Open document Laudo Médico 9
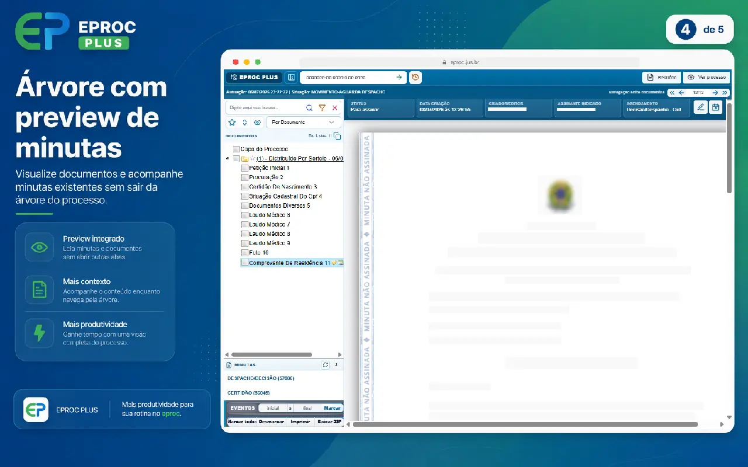Screen dimensions: 748x467 pyautogui.click(x=269, y=243)
